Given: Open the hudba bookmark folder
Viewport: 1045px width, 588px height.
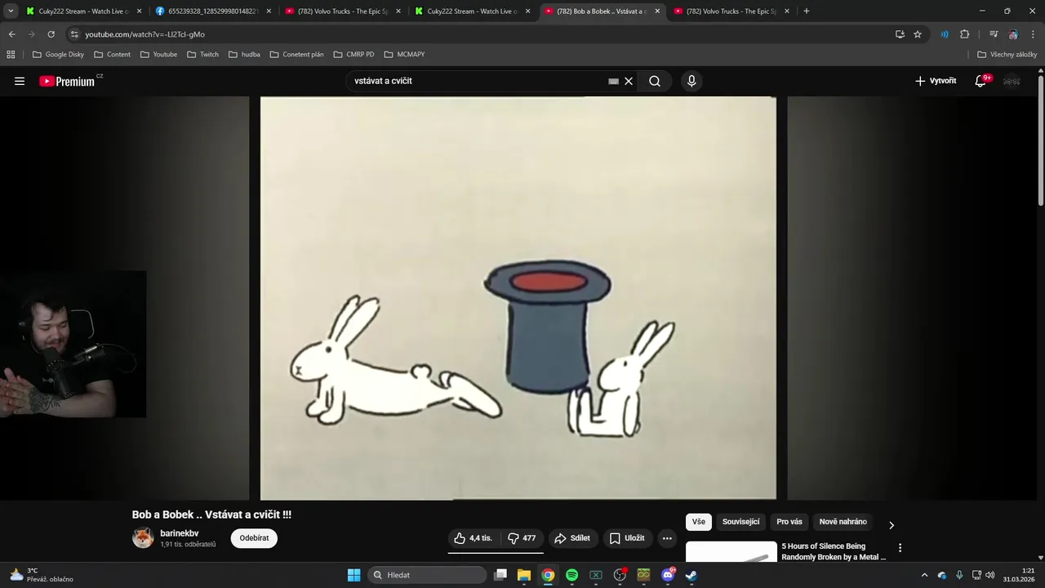Looking at the screenshot, I should (244, 55).
